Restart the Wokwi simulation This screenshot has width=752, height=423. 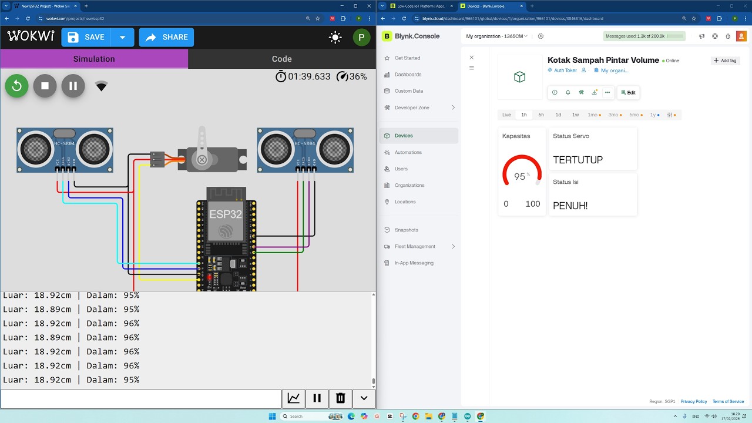coord(17,86)
